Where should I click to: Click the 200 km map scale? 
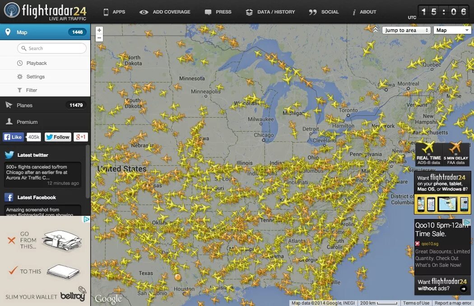(x=378, y=303)
